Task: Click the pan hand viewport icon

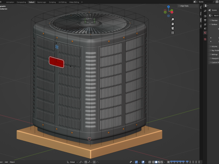Action: pyautogui.click(x=172, y=24)
